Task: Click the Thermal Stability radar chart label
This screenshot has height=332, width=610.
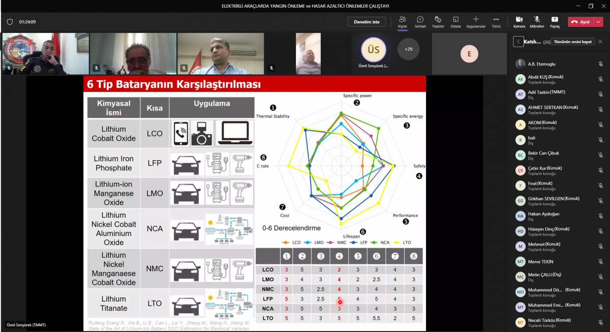Action: coord(273,116)
